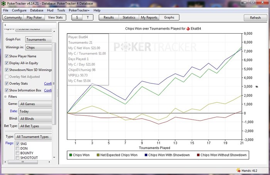Screen dimensions: 270x175
Task: Uncheck Show Information Box
Action: [7, 90]
